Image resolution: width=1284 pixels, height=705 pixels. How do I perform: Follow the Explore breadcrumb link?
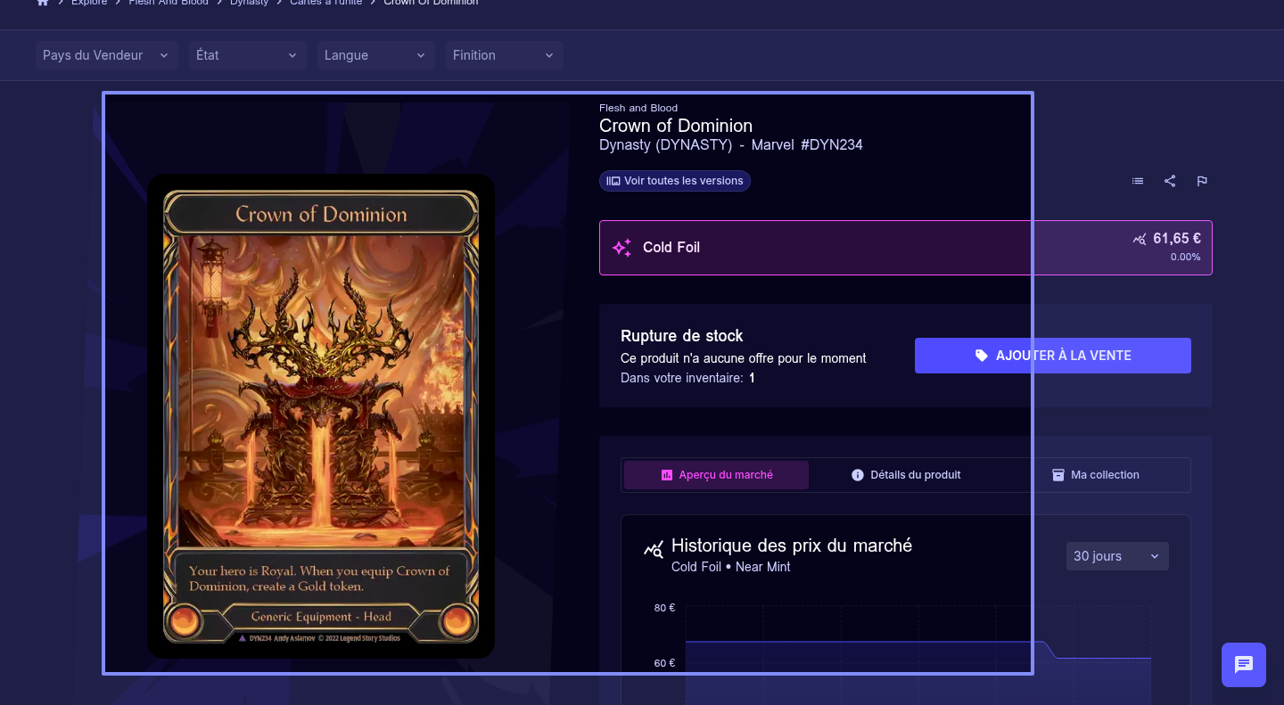pyautogui.click(x=89, y=3)
